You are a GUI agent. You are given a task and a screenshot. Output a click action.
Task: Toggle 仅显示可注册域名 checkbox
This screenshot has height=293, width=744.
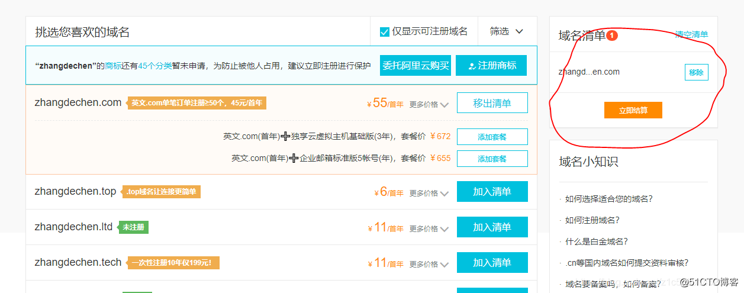[385, 31]
